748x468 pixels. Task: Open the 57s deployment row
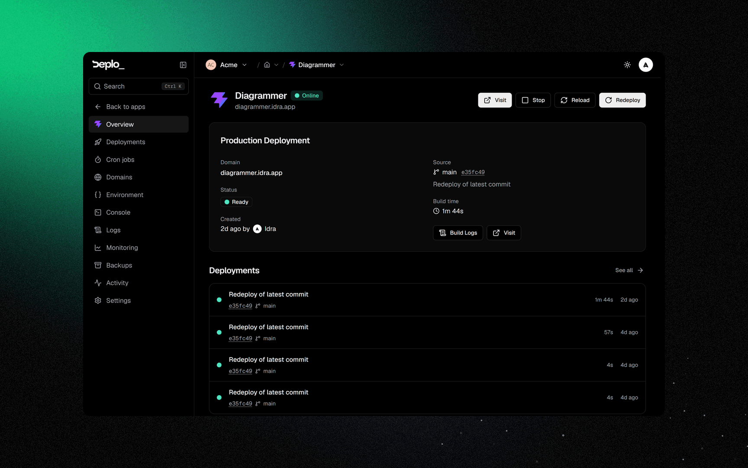click(x=427, y=332)
